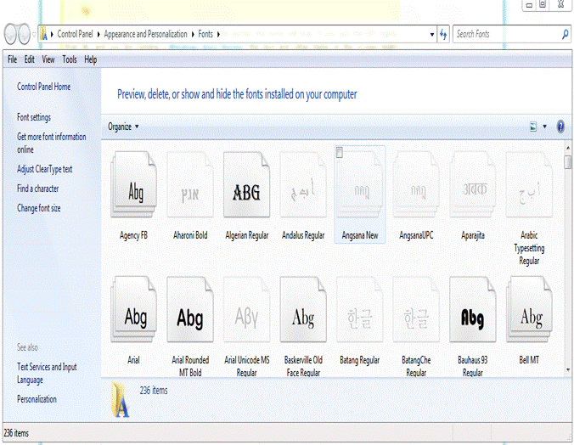The width and height of the screenshot is (574, 445).
Task: Select the Aparajita font icon
Action: point(473,184)
